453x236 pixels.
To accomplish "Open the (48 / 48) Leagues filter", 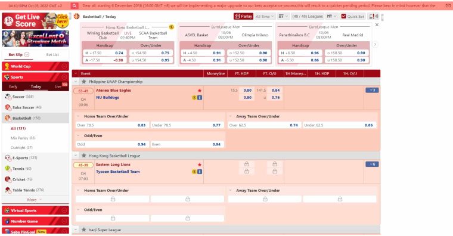I will (x=308, y=17).
